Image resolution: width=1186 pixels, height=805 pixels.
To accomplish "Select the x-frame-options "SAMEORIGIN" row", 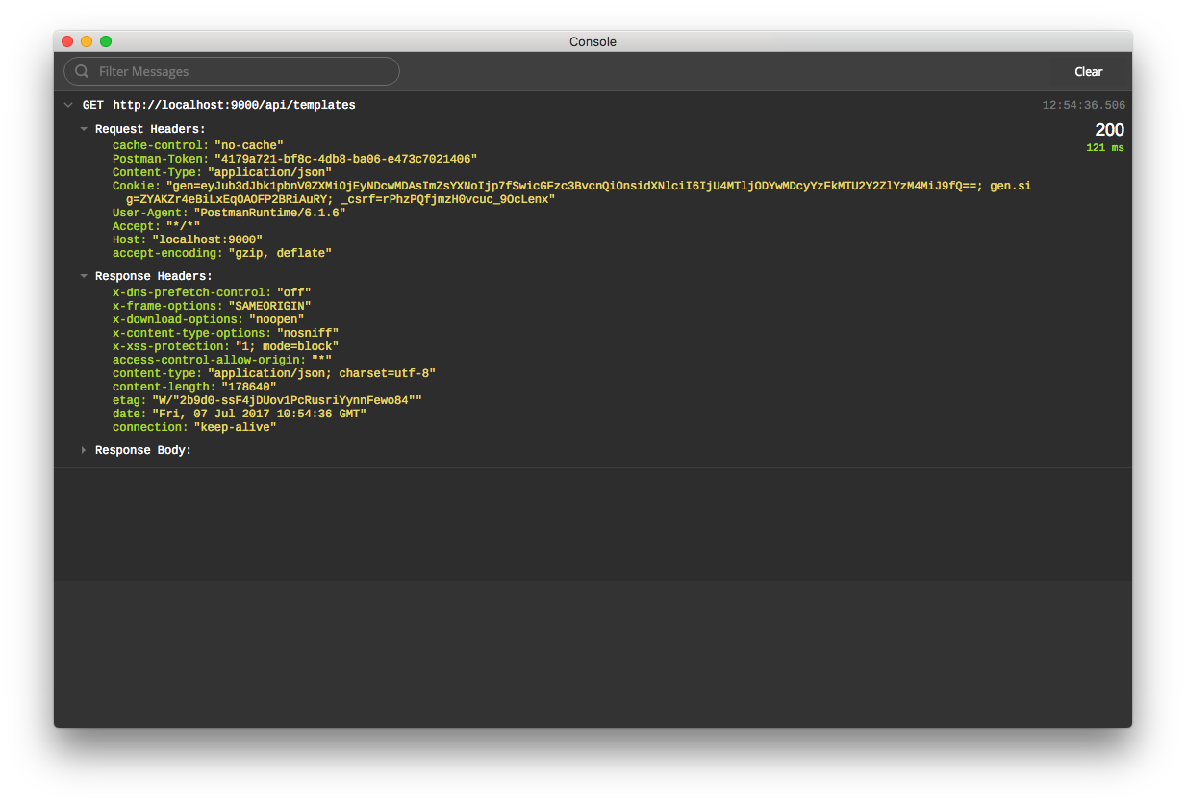I will 212,306.
